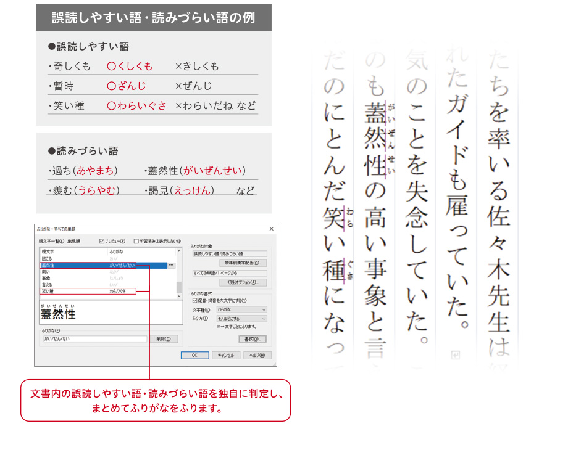Close the ふりがな dialog window
The image size is (568, 450).
(x=272, y=229)
